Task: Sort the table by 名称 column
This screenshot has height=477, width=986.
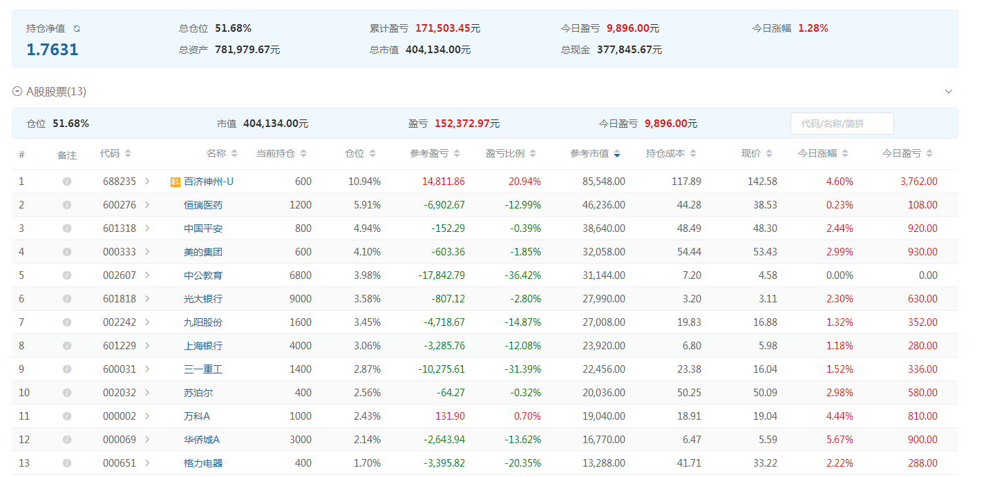Action: pos(222,153)
